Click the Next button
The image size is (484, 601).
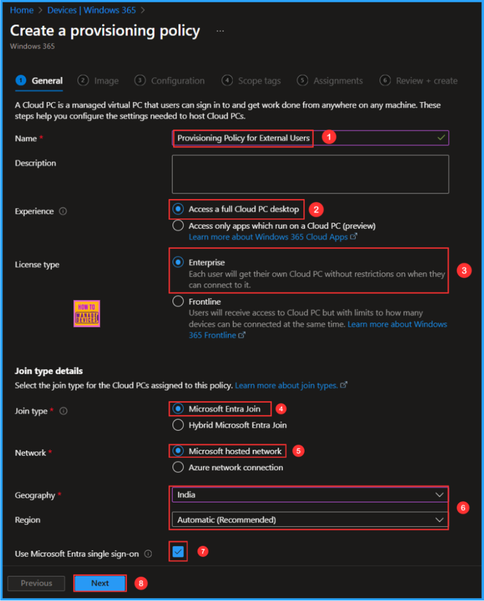point(100,583)
